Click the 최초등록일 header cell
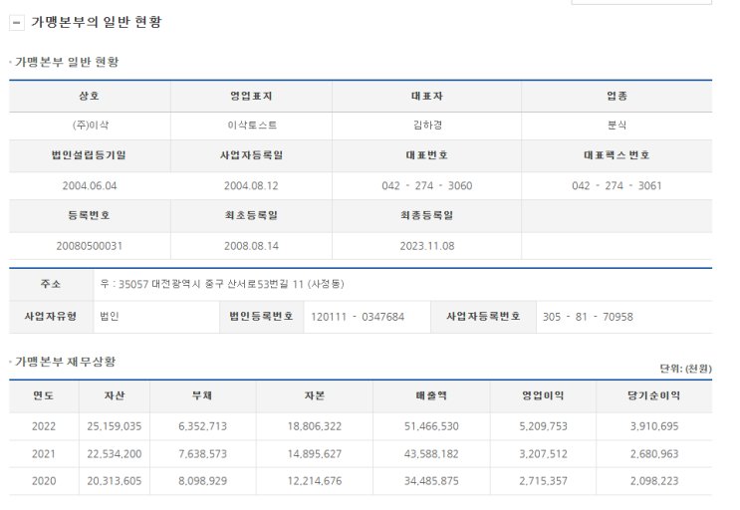The height and width of the screenshot is (510, 740). [251, 215]
